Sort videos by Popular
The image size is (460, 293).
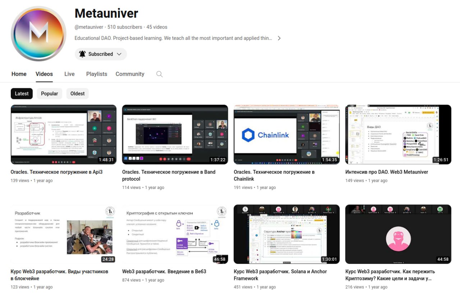49,94
